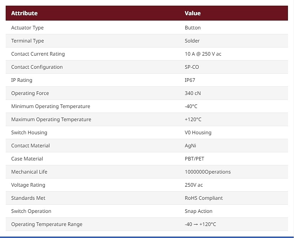Select the 340 cN value

tap(193, 93)
